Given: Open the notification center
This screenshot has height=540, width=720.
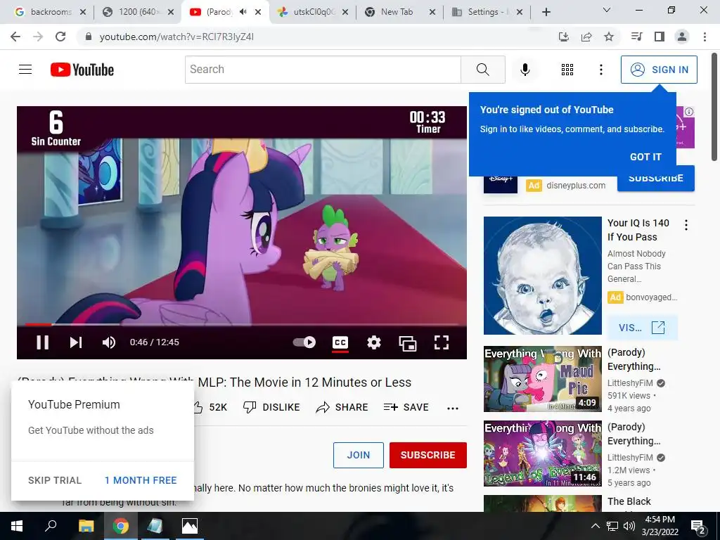Looking at the screenshot, I should (x=698, y=526).
